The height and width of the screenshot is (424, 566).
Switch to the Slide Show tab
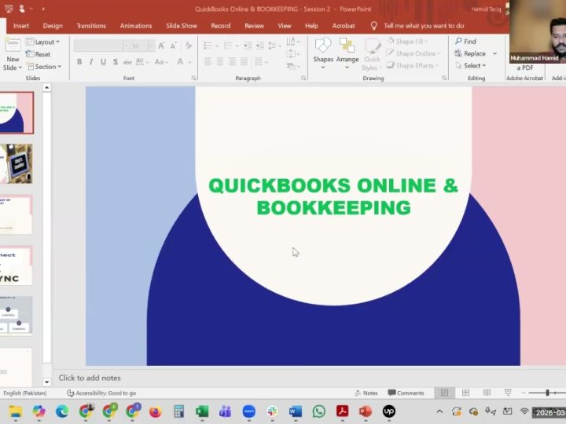(182, 26)
